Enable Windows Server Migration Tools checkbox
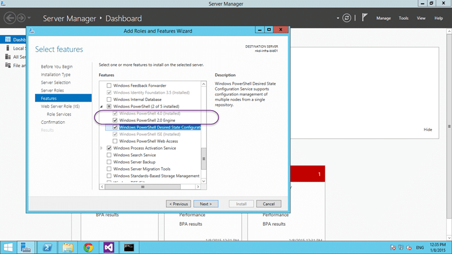This screenshot has height=254, width=452. (x=109, y=169)
